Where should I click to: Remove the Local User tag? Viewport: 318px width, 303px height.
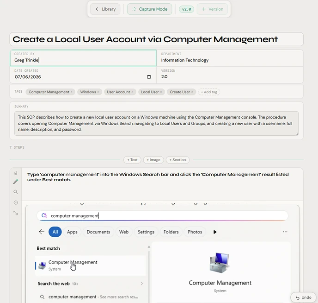click(161, 92)
